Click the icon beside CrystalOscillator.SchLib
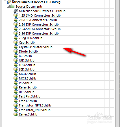120x127 pixels. tap(16, 47)
